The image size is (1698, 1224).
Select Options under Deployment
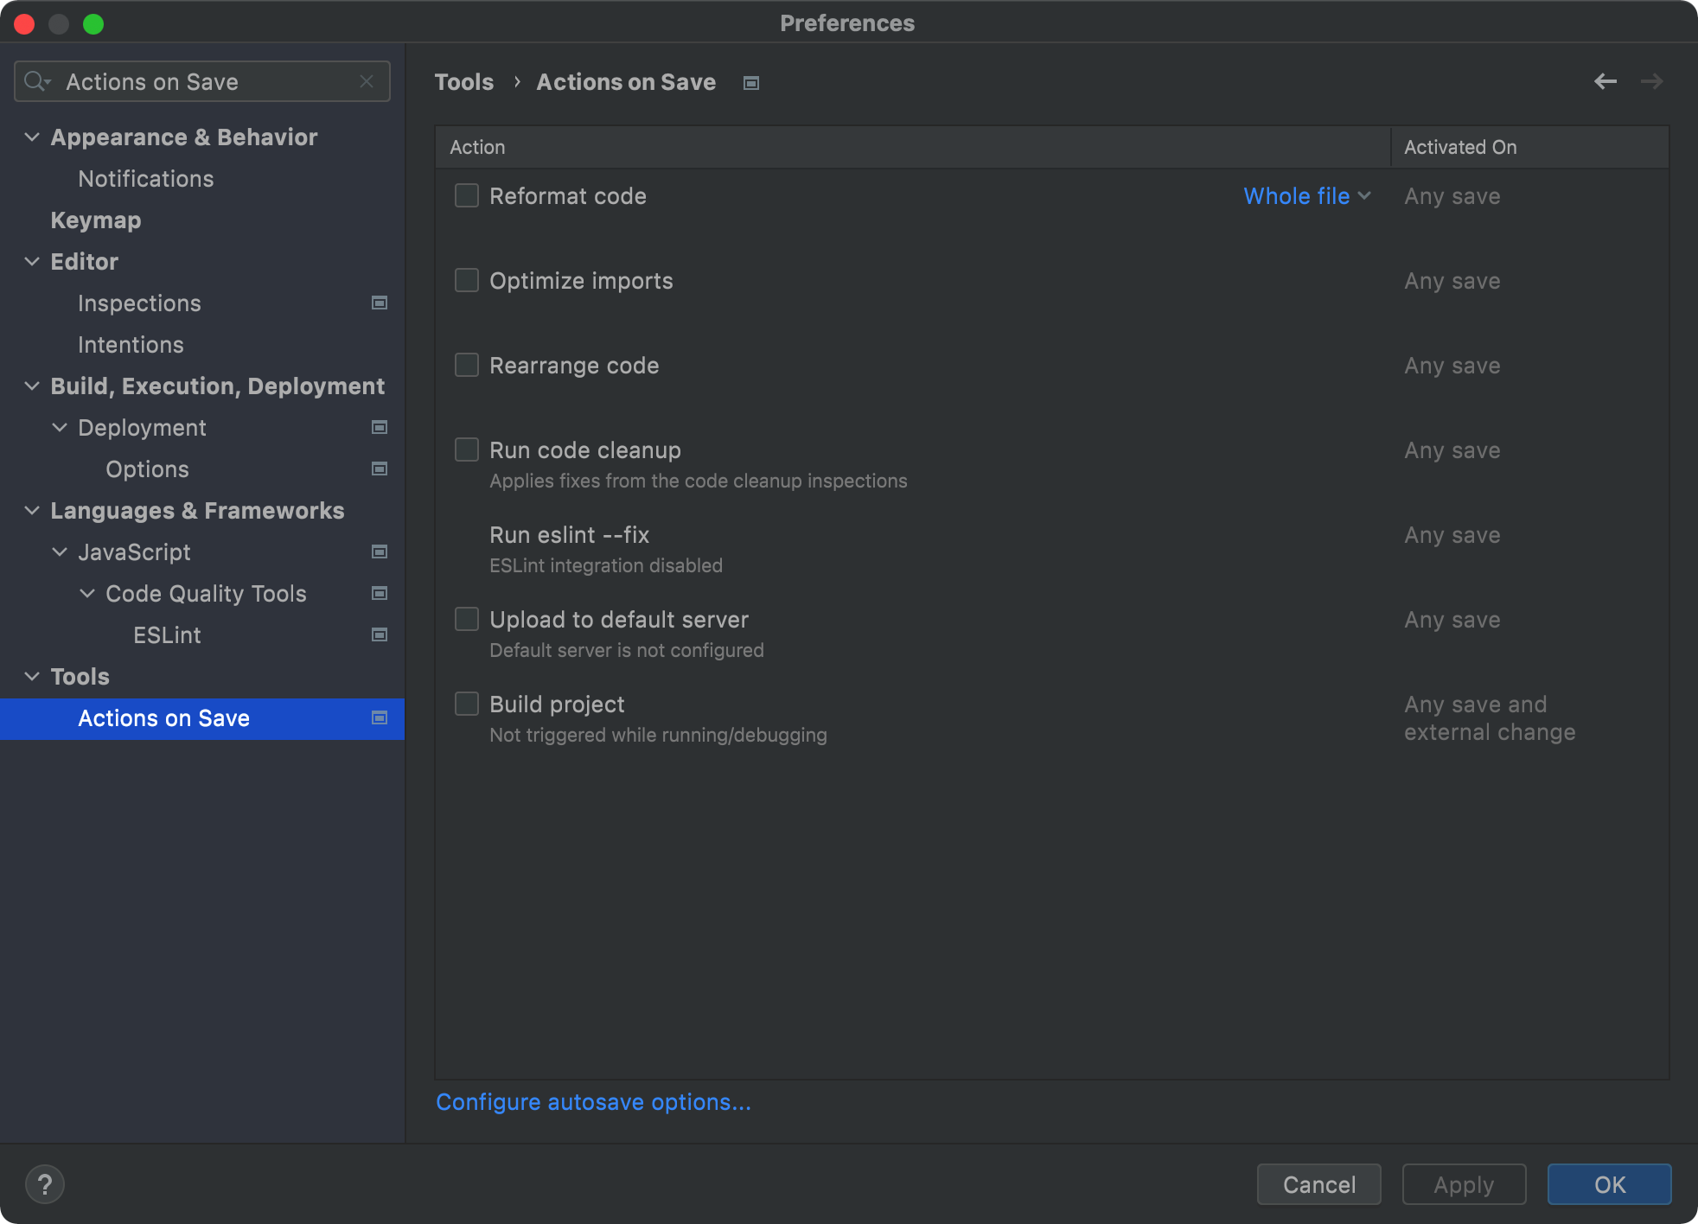[x=202, y=469]
